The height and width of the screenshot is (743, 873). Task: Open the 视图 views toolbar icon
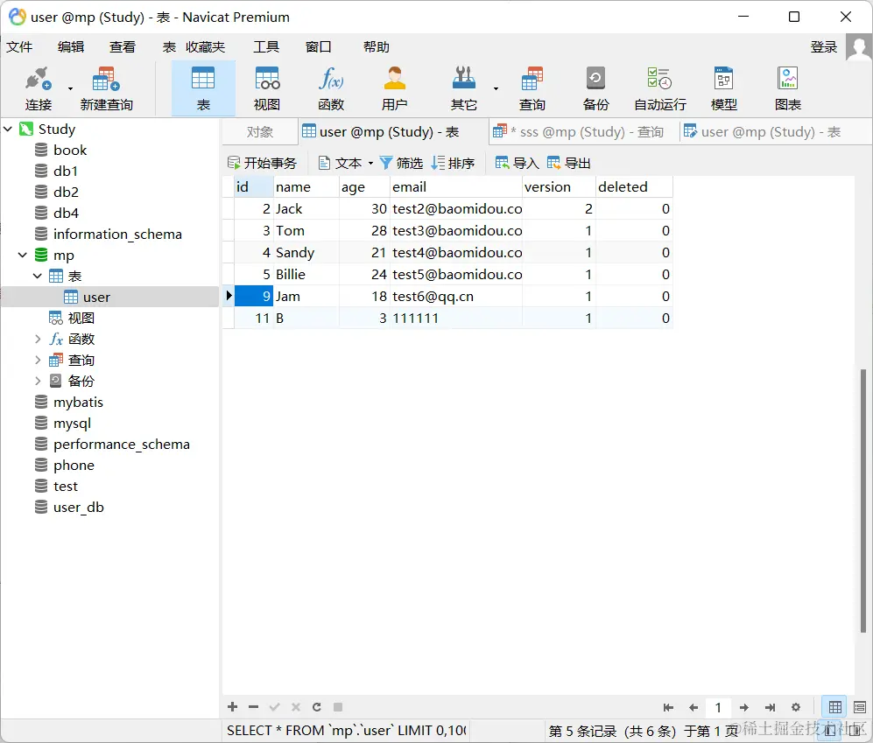point(267,88)
